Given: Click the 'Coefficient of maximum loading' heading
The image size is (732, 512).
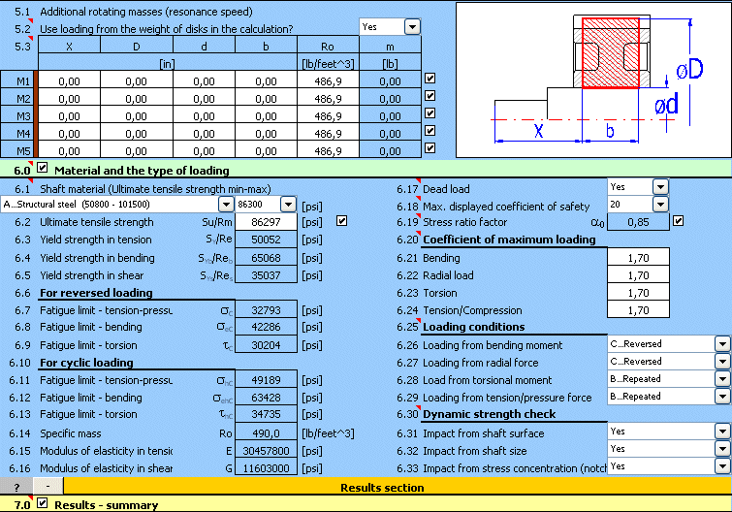Looking at the screenshot, I should (x=509, y=240).
